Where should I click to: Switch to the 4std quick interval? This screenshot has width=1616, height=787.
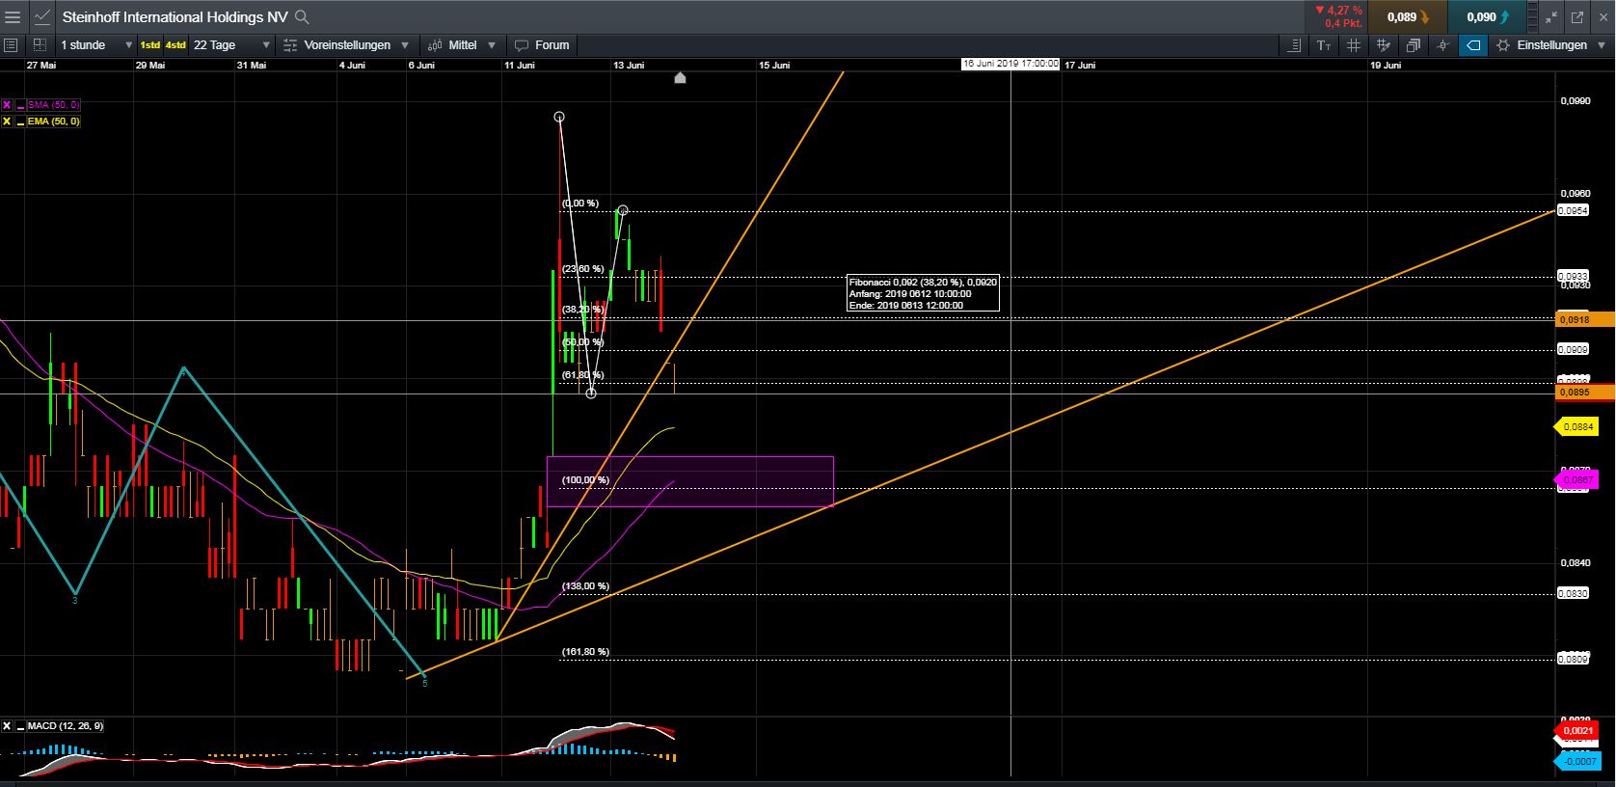point(175,45)
